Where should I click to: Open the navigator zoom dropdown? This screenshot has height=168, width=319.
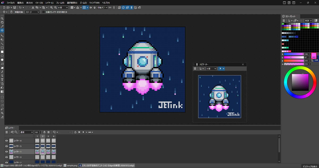point(211,68)
